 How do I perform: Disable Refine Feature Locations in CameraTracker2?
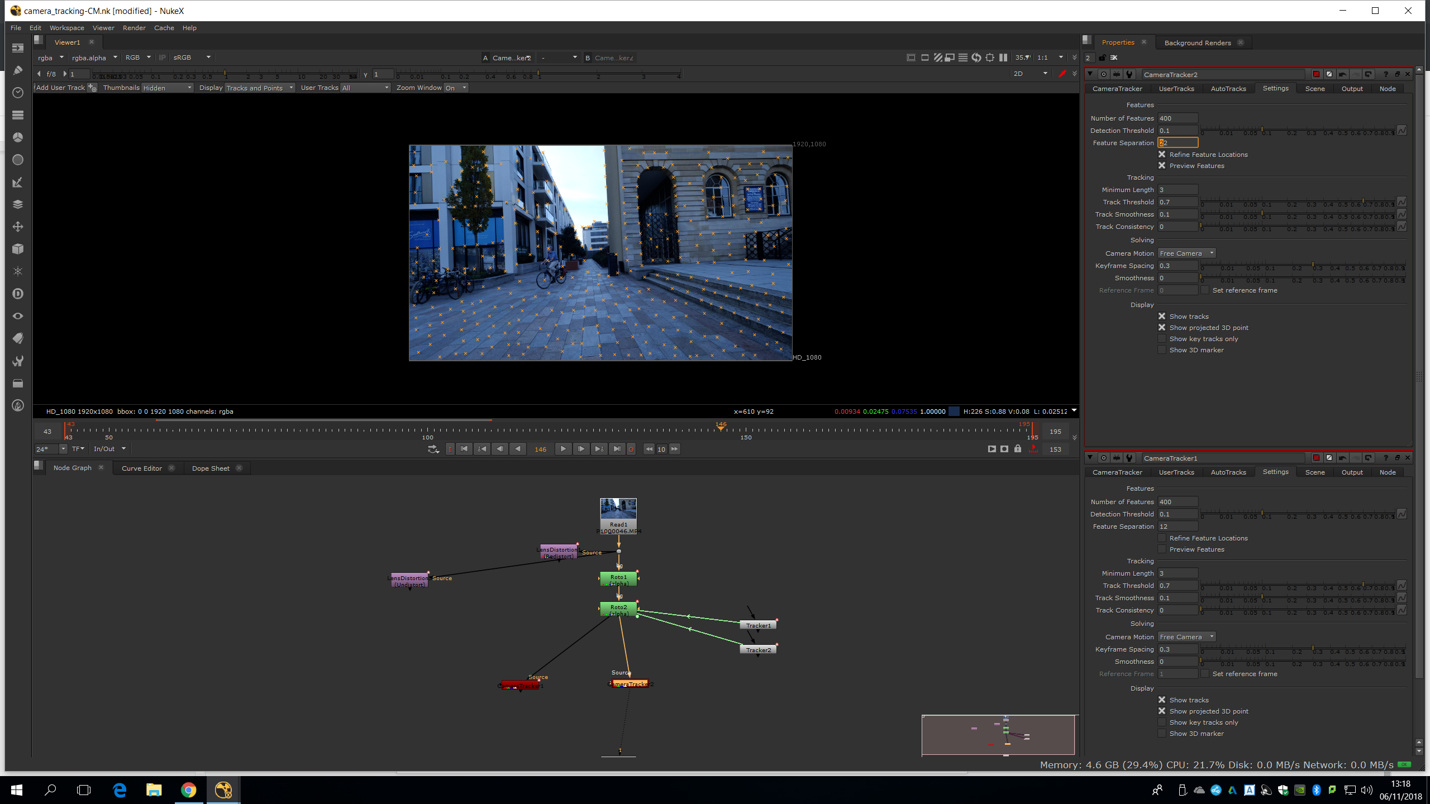tap(1162, 155)
